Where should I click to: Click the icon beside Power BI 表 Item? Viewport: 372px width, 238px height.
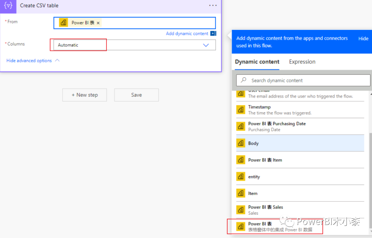[x=240, y=160]
